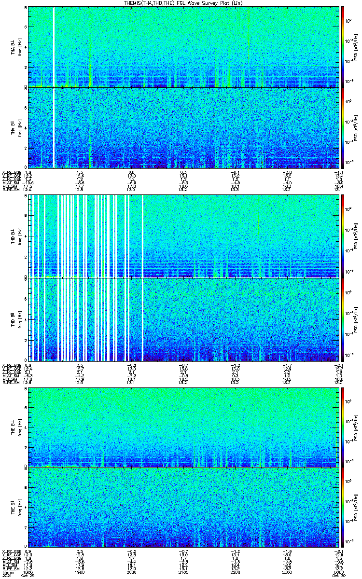Select the THA B-perpendicular spectrogram panel
The image size is (362, 579).
point(183,47)
